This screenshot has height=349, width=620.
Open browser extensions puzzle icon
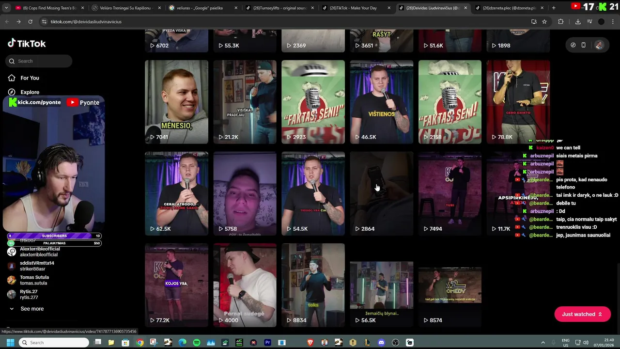tap(561, 21)
